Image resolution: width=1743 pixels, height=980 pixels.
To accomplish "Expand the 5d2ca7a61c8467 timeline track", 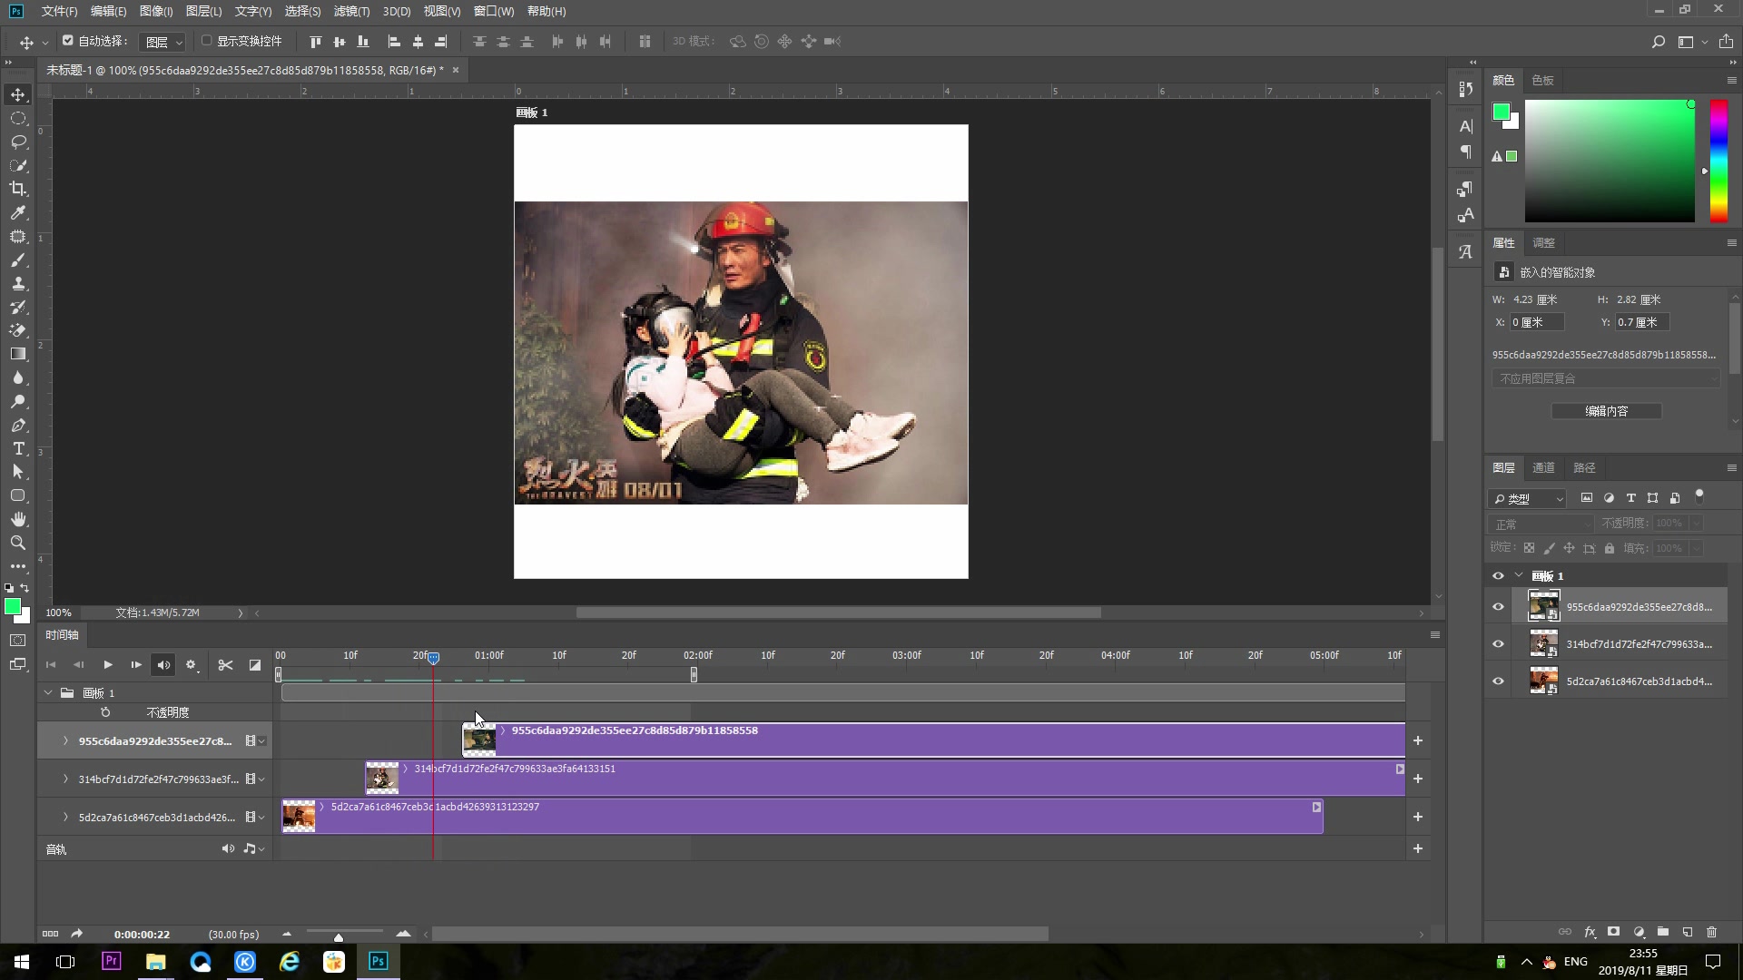I will click(x=65, y=818).
